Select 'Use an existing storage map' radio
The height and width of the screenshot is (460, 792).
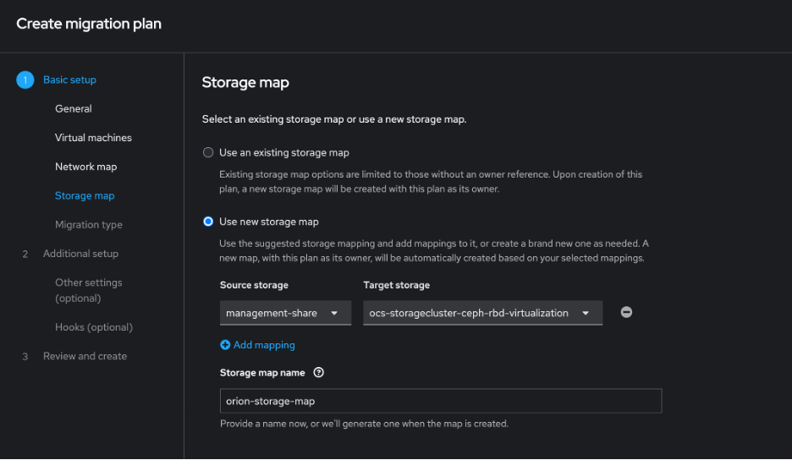coord(208,153)
